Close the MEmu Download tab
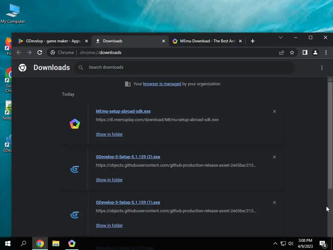 coord(240,41)
